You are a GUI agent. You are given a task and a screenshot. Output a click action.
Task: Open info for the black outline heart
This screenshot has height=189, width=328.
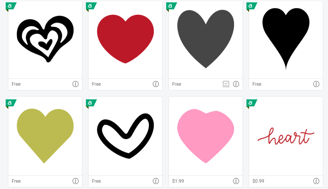(155, 181)
